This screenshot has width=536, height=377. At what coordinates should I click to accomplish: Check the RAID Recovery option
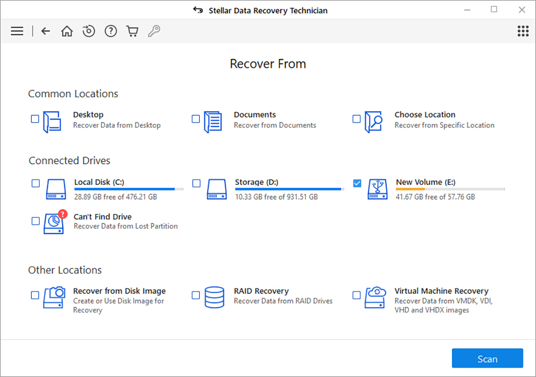click(196, 296)
